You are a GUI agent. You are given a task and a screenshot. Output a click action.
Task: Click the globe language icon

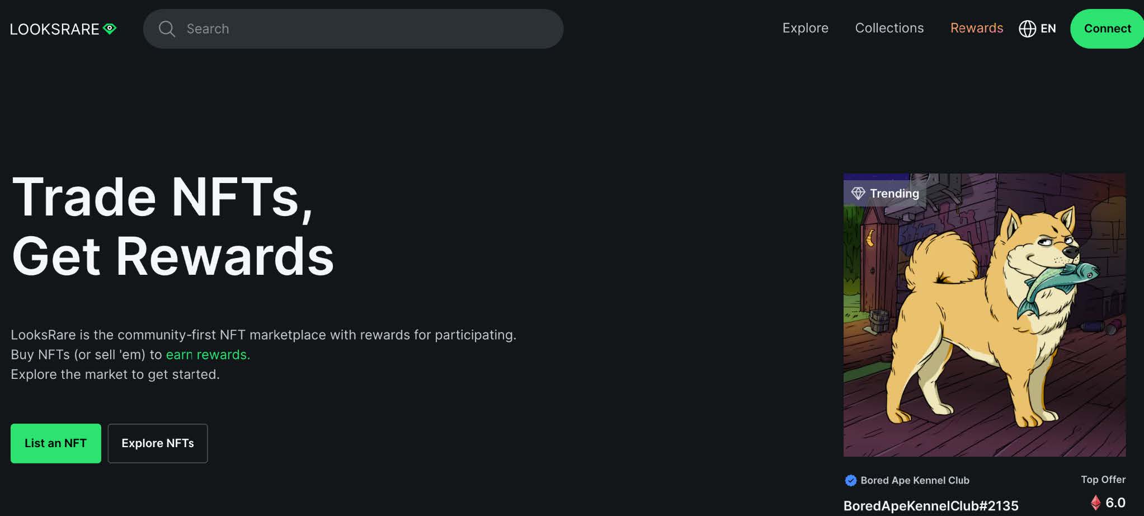pyautogui.click(x=1027, y=29)
